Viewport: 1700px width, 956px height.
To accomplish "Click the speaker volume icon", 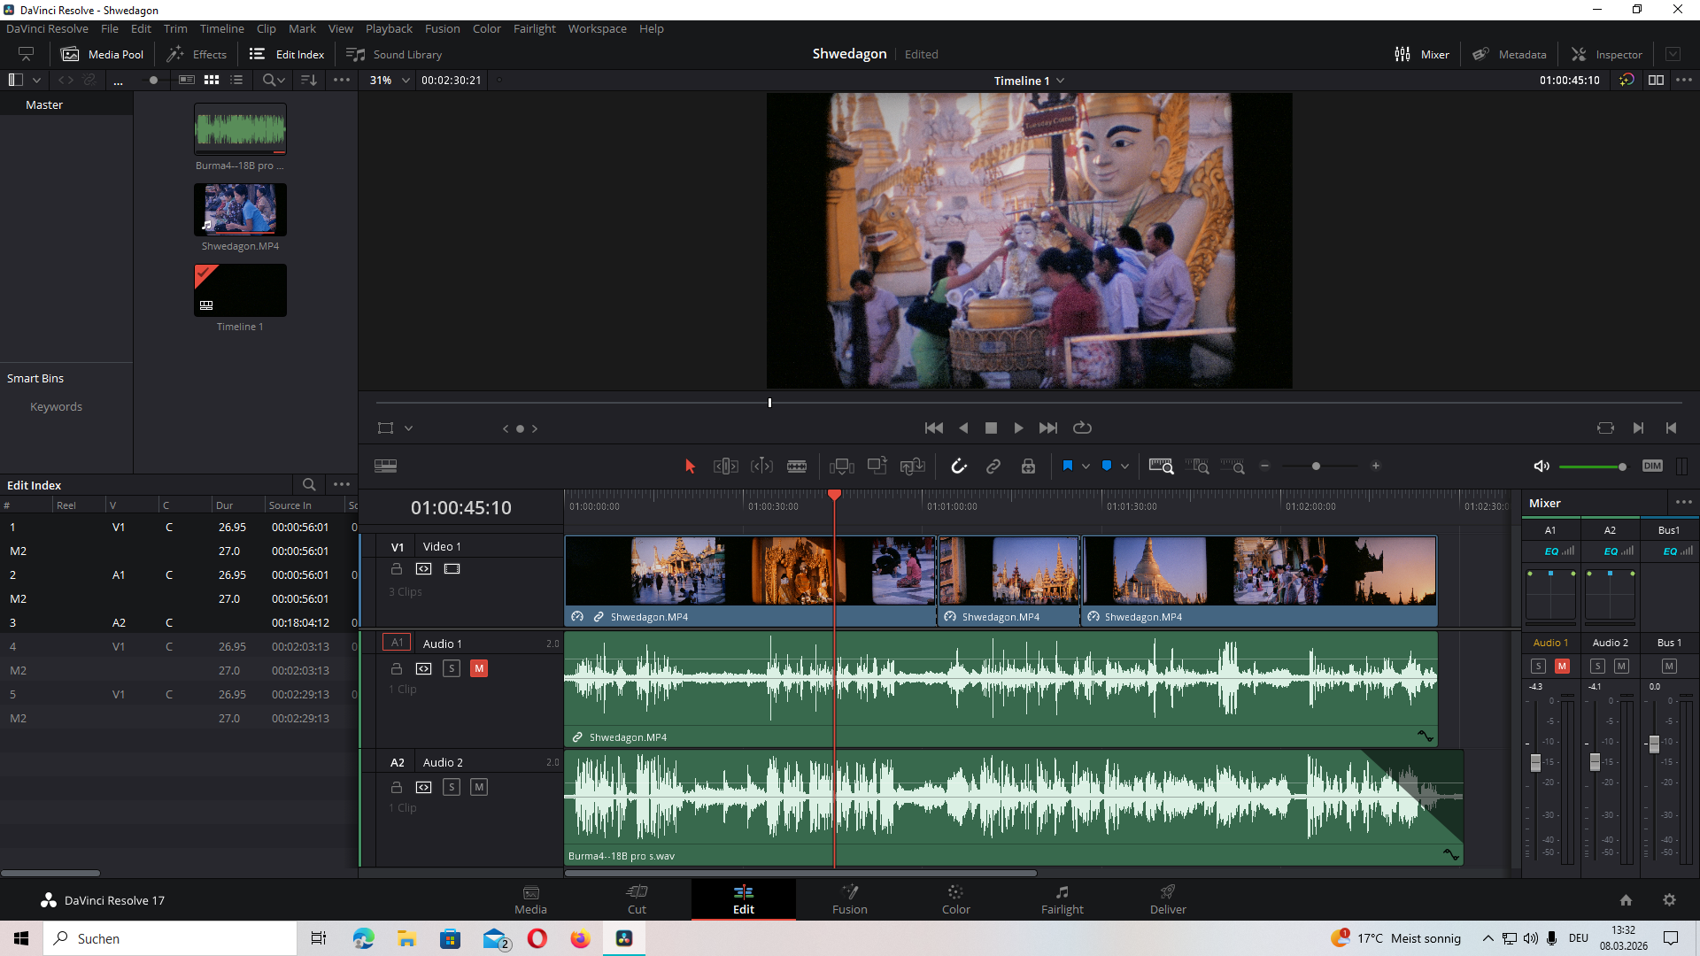I will pyautogui.click(x=1542, y=466).
